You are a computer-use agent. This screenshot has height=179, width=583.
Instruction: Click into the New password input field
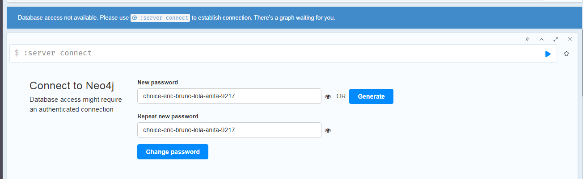(229, 96)
